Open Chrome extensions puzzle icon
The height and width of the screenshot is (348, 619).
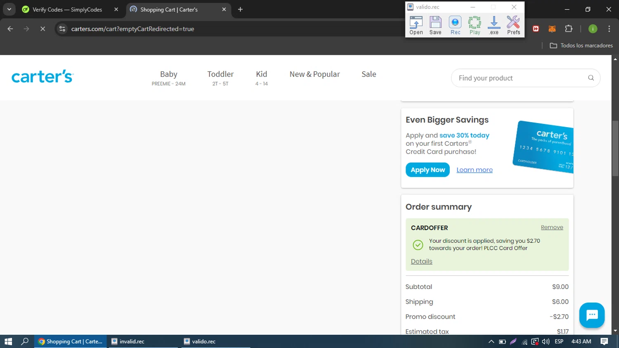pyautogui.click(x=569, y=29)
